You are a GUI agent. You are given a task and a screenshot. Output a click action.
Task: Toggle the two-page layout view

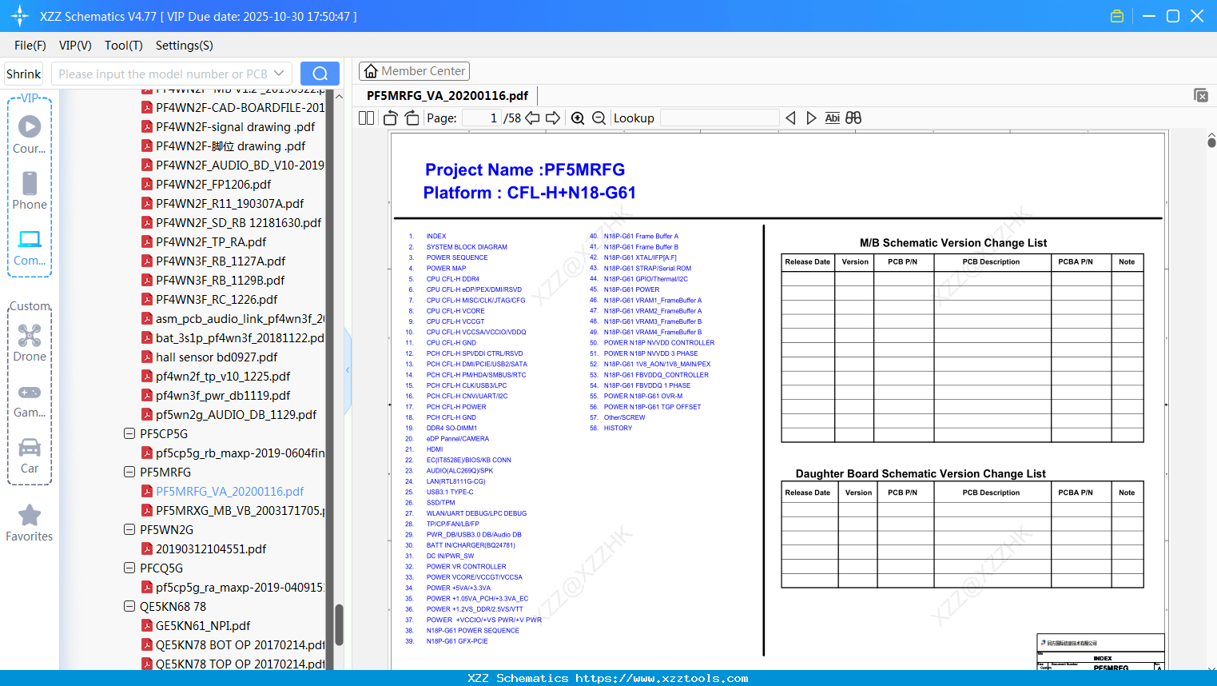click(367, 118)
